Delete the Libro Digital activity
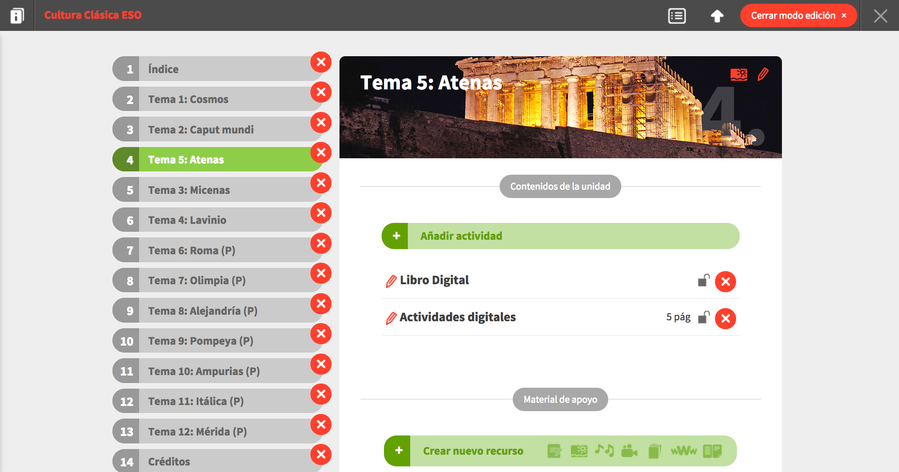The width and height of the screenshot is (899, 472). click(725, 281)
